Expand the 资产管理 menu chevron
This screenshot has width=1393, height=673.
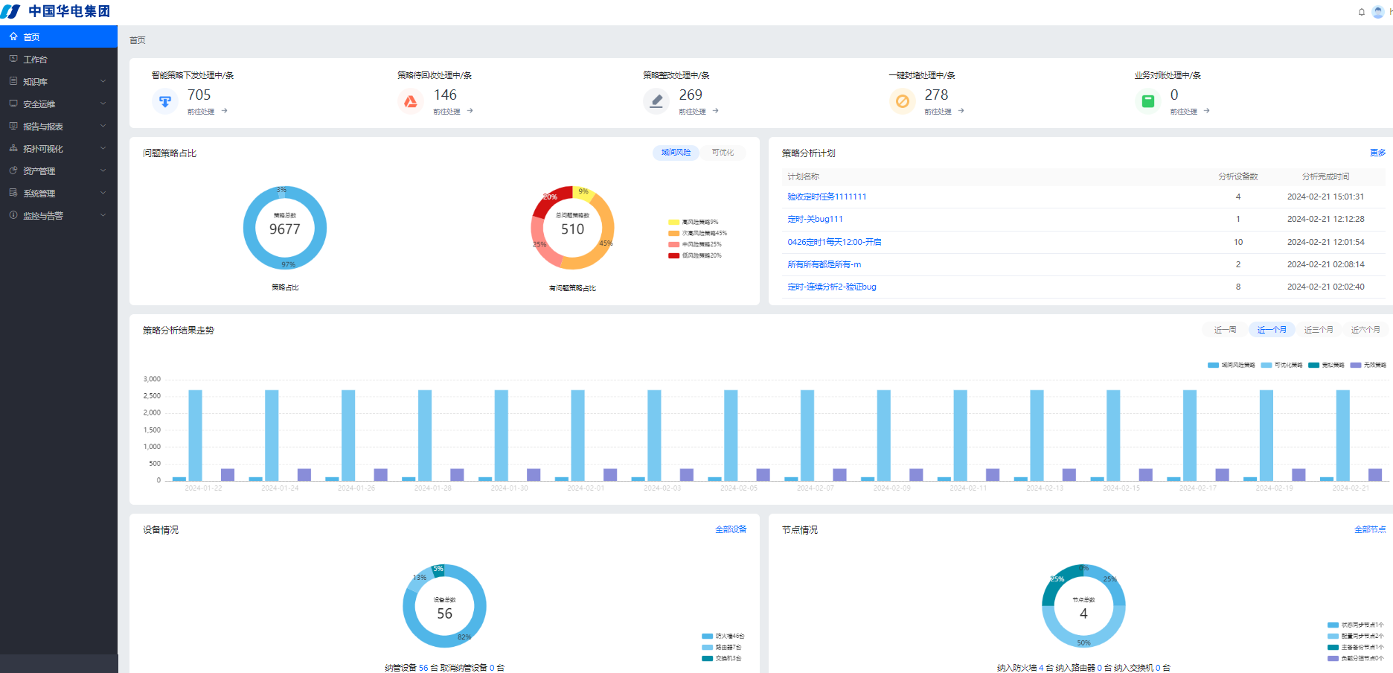point(103,170)
